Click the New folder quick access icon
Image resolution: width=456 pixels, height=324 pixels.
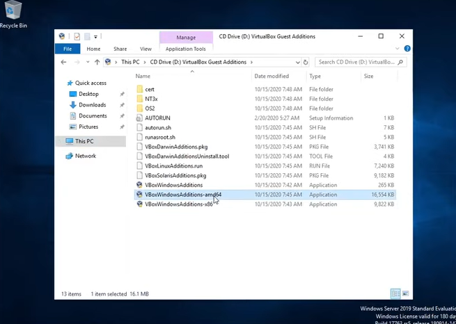click(x=87, y=36)
